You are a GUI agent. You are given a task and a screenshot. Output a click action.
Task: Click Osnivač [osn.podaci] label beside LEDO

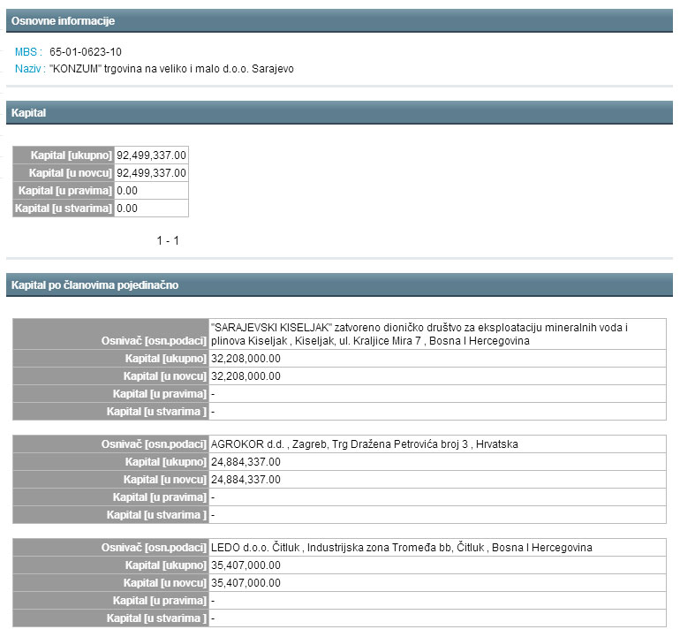[155, 548]
